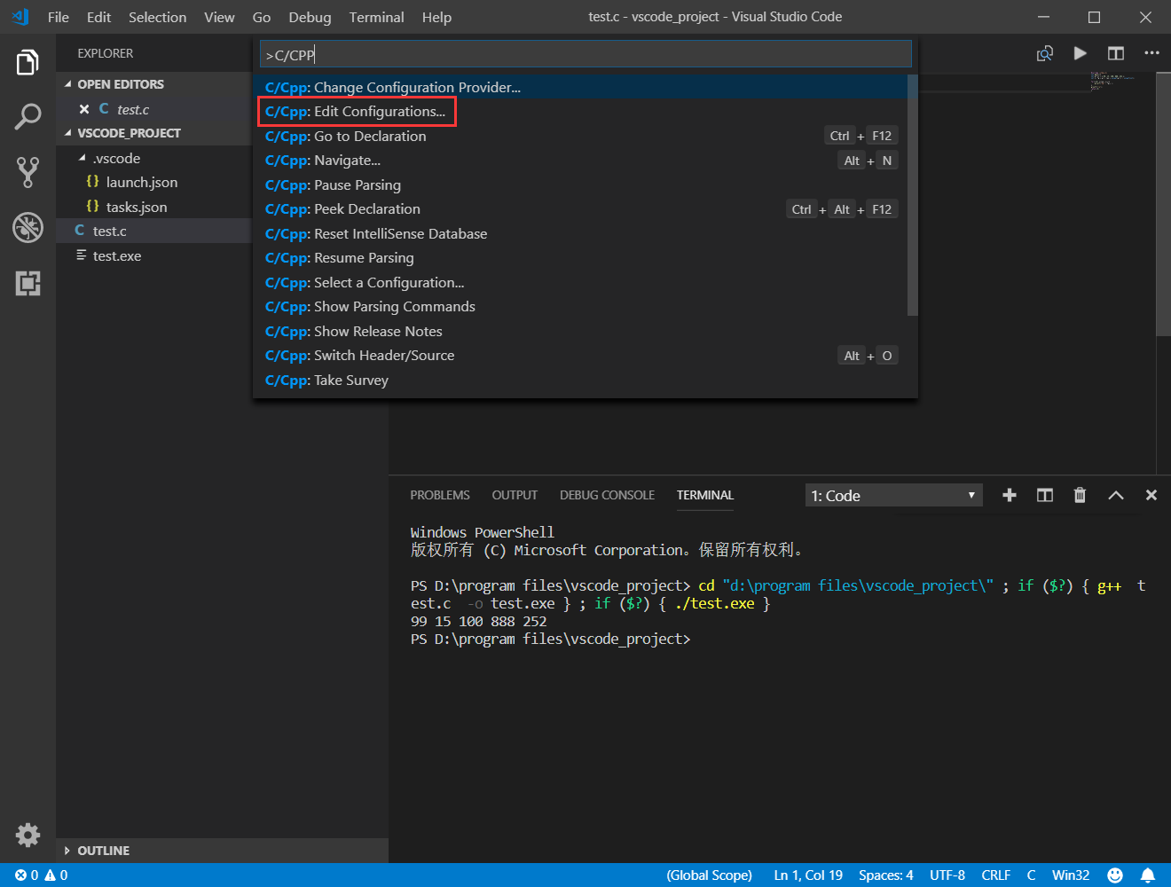Image resolution: width=1171 pixels, height=887 pixels.
Task: Open the View menu
Action: 219,17
